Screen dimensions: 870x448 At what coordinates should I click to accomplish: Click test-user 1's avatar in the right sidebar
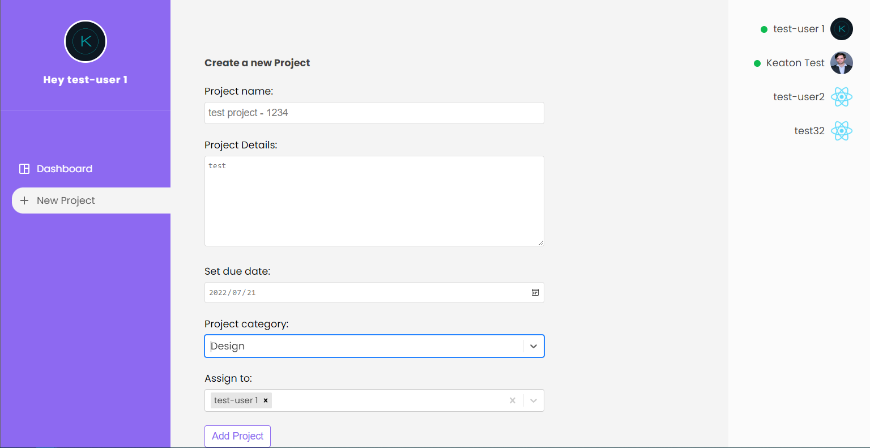[842, 29]
